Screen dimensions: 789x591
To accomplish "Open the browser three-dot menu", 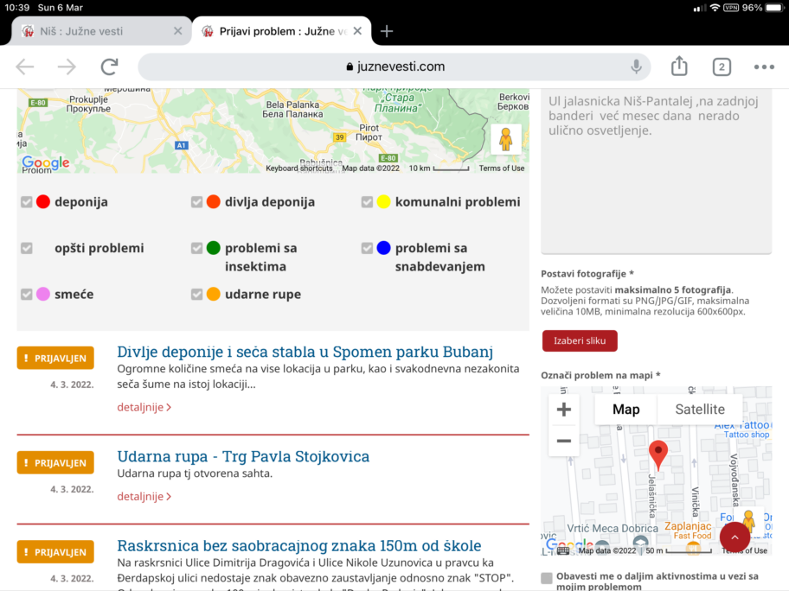I will click(763, 67).
